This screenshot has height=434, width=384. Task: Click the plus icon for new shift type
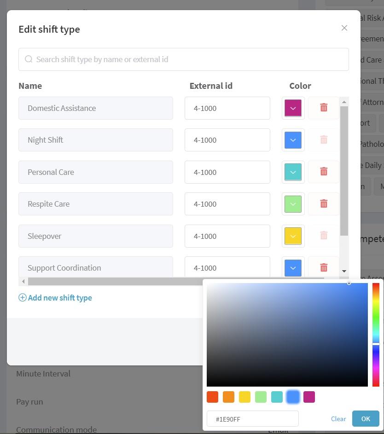click(x=23, y=298)
